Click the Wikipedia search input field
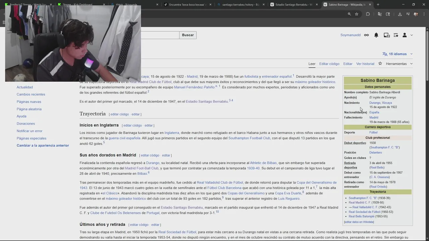This screenshot has width=429, height=241. (160, 35)
